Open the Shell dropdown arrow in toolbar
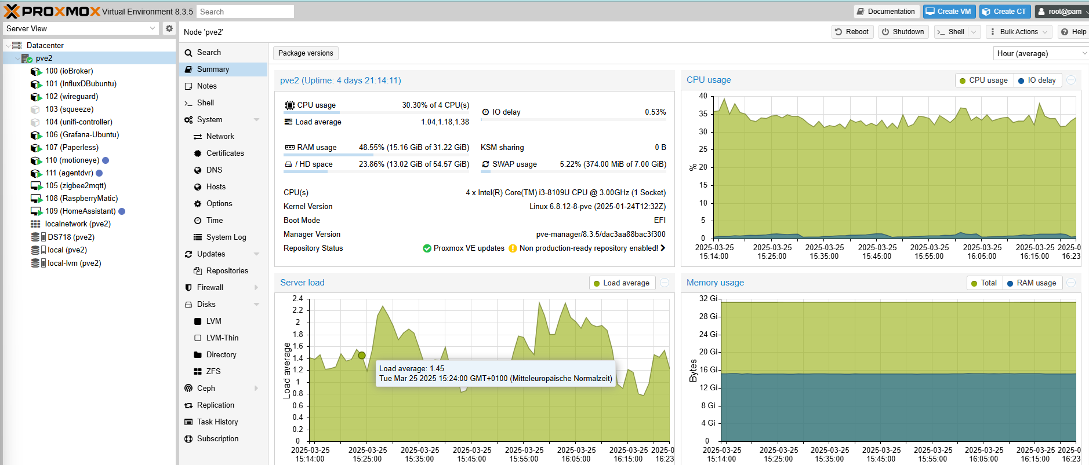Screen dimensions: 1089x465 974,32
